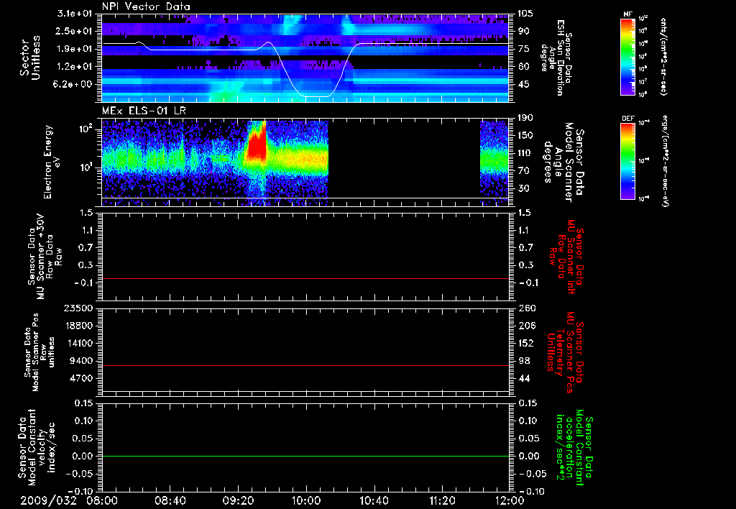Click the 'Model Scanner Pos Raw unitless' axis title
The width and height of the screenshot is (736, 509).
(x=40, y=352)
